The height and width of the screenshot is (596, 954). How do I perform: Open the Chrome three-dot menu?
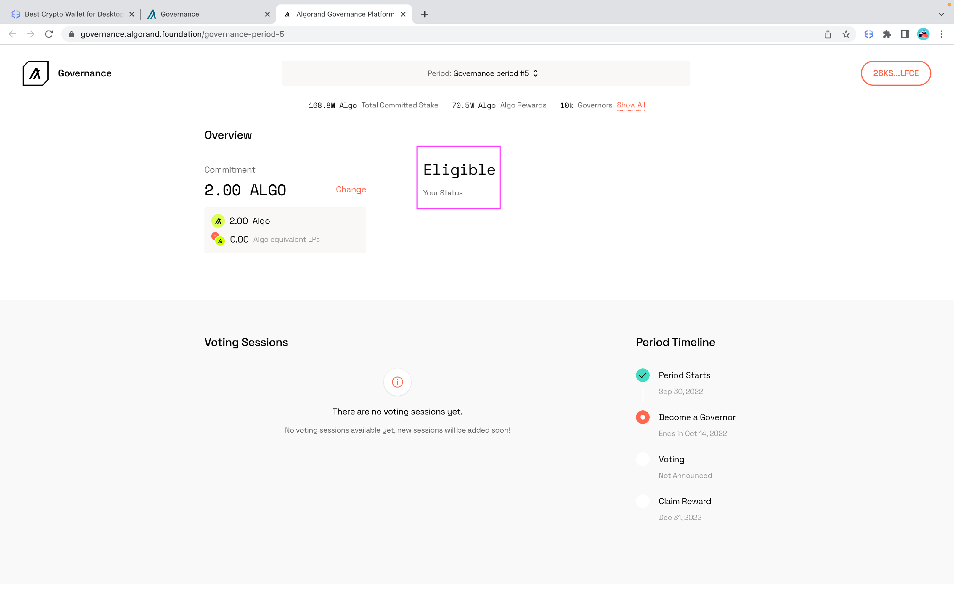941,34
